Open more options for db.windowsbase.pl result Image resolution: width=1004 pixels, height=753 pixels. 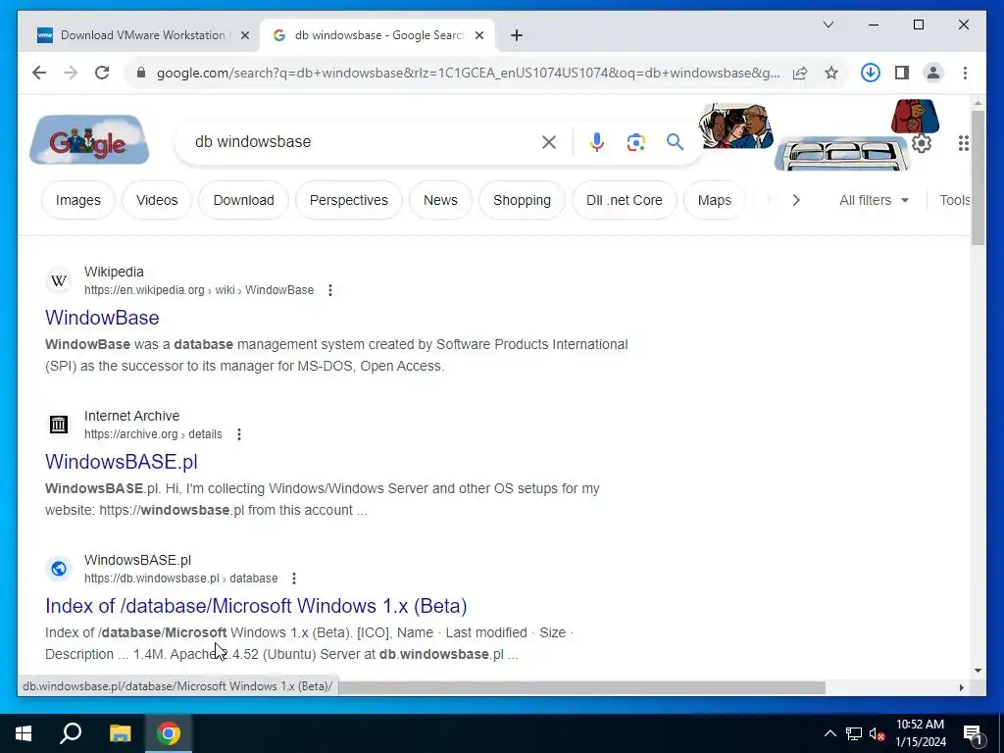click(294, 578)
